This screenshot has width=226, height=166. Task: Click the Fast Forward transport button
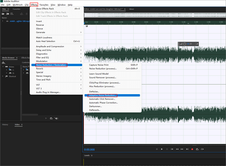point(182,149)
